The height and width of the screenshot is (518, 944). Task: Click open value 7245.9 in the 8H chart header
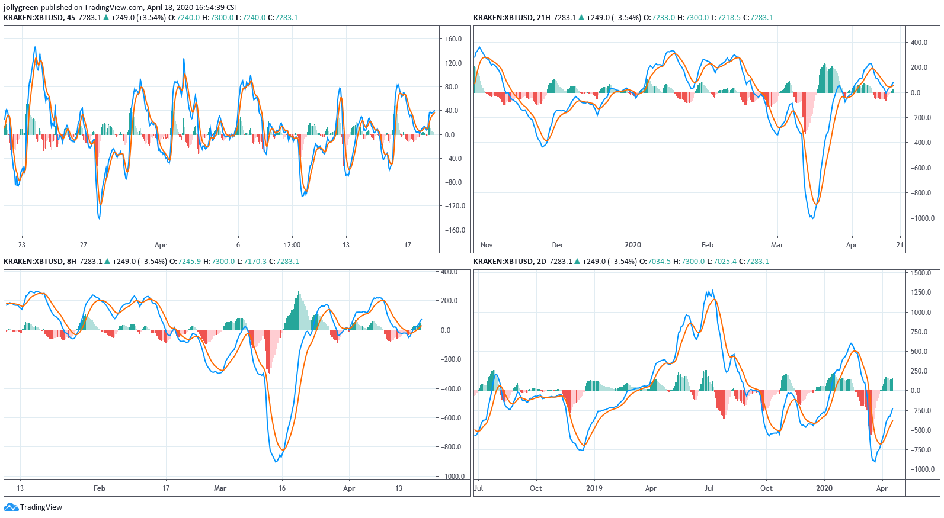[189, 262]
